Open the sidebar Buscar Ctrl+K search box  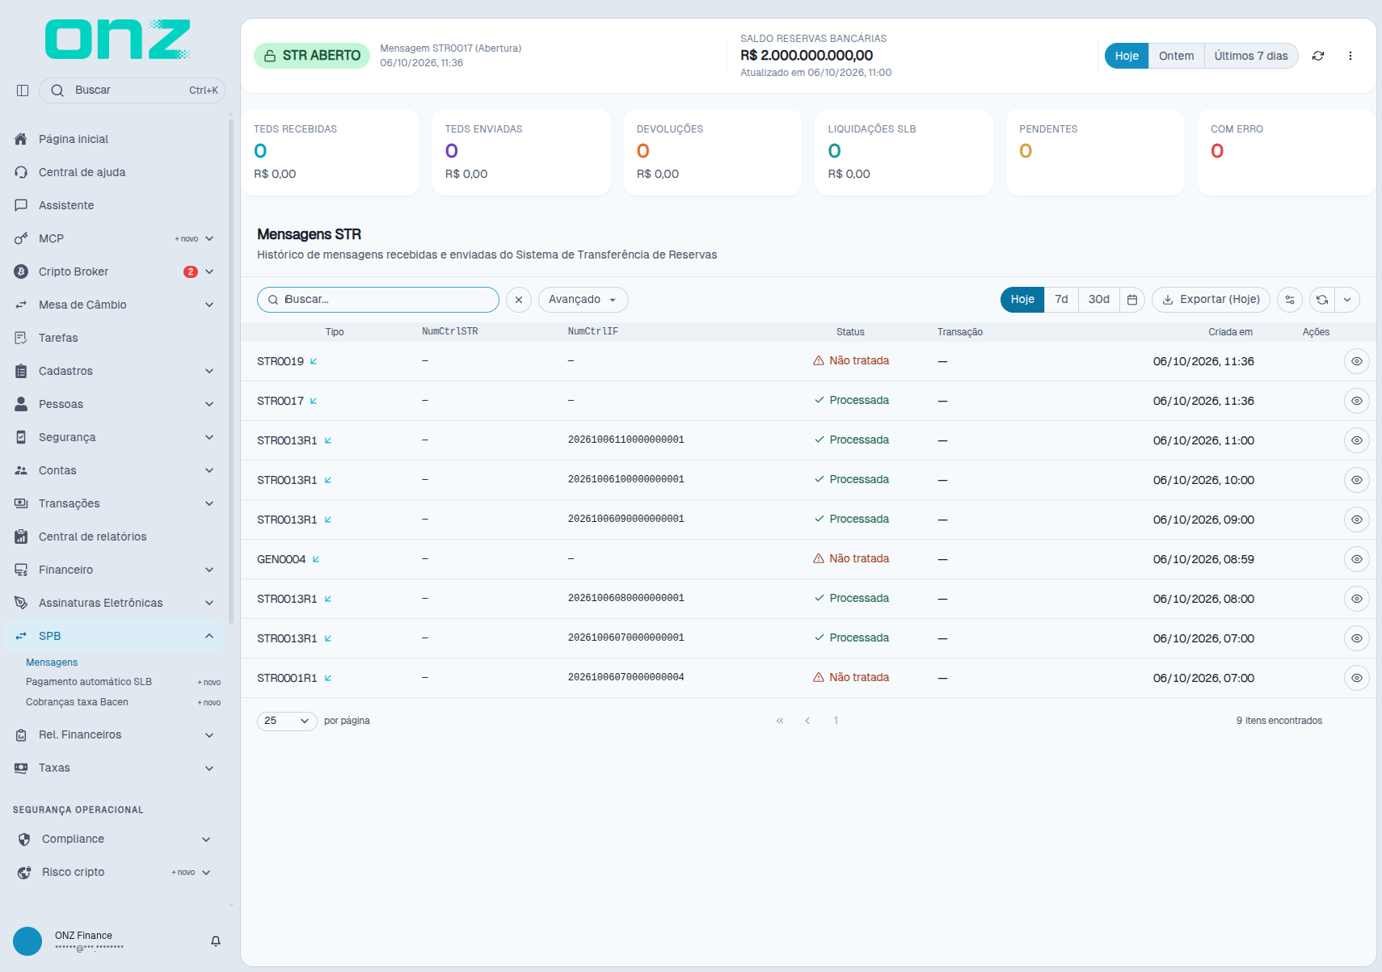pyautogui.click(x=132, y=90)
